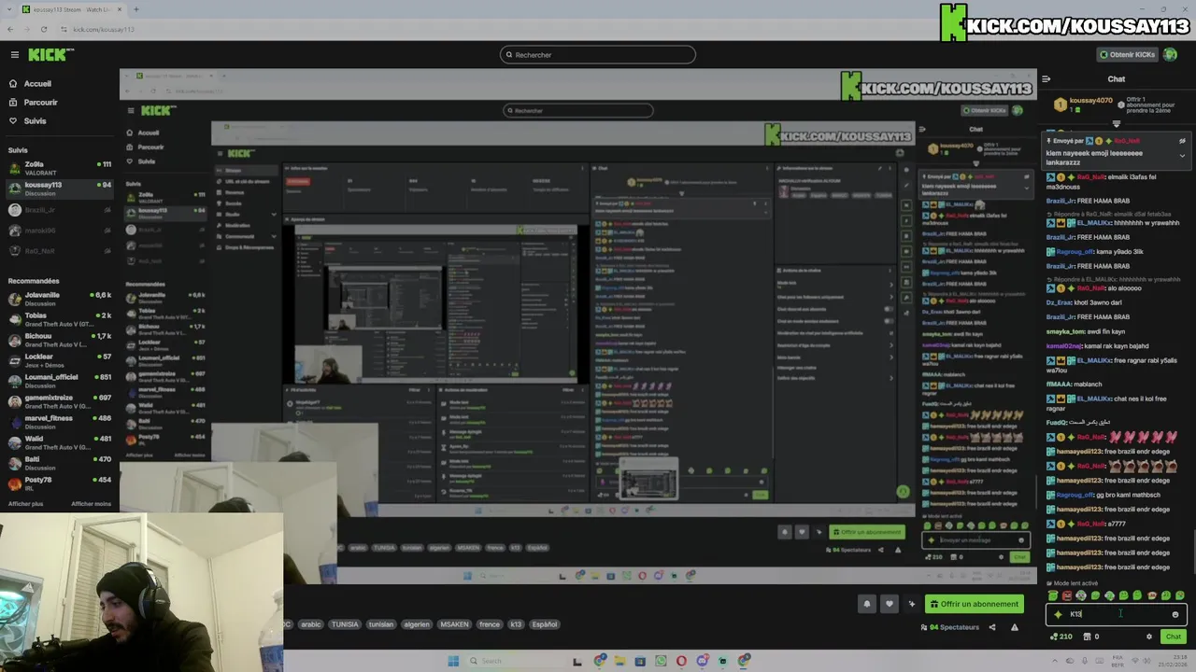The height and width of the screenshot is (672, 1196).
Task: Select the arabic tag
Action: tap(310, 624)
